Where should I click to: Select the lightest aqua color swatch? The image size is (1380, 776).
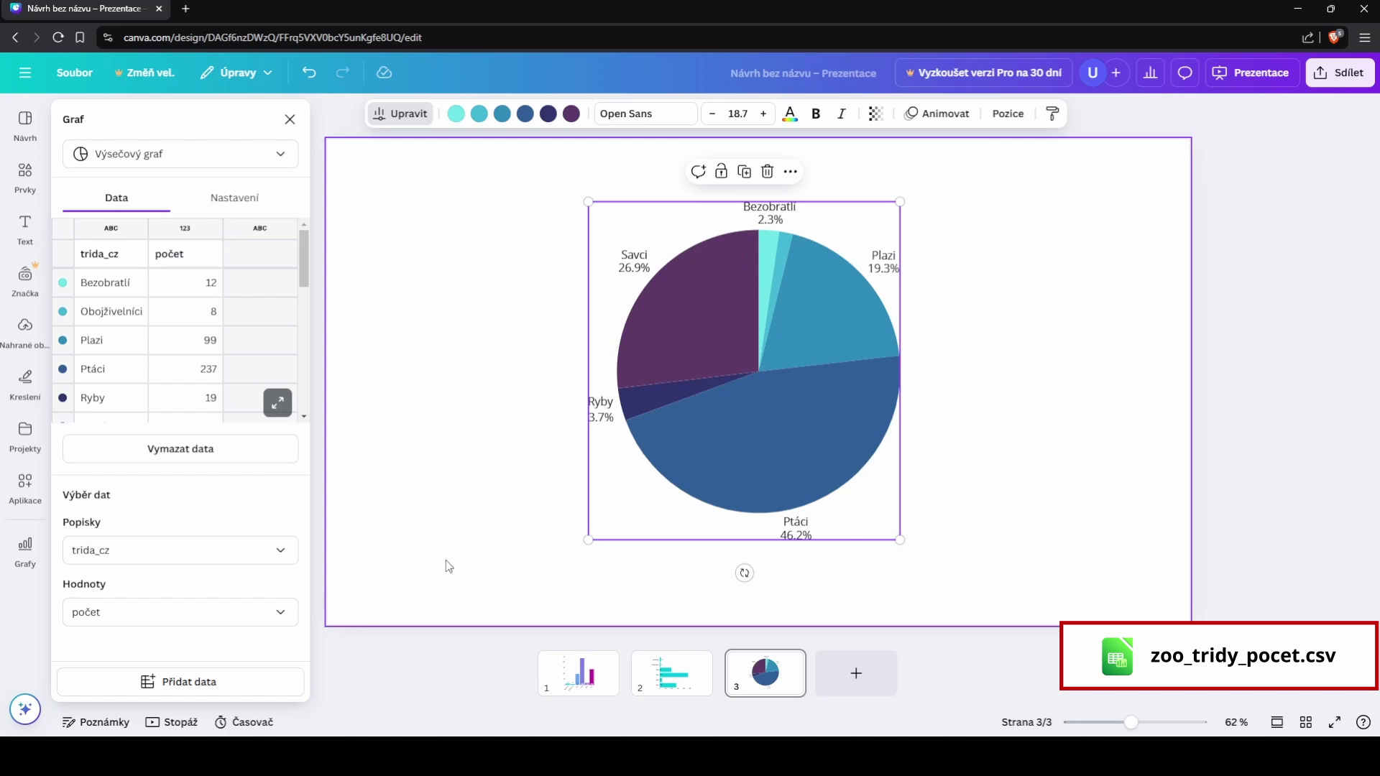pyautogui.click(x=456, y=114)
